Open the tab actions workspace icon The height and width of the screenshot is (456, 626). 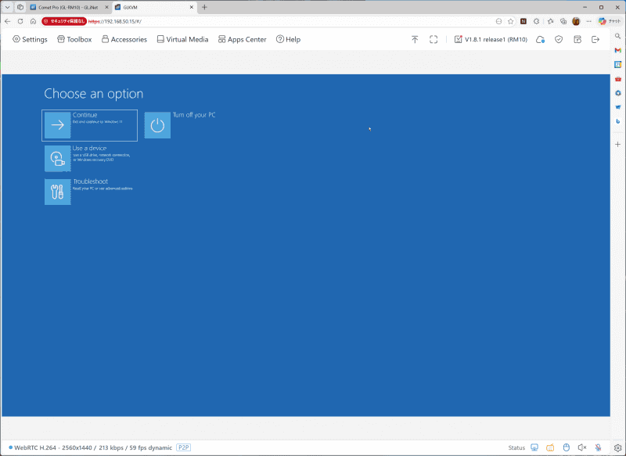[20, 7]
